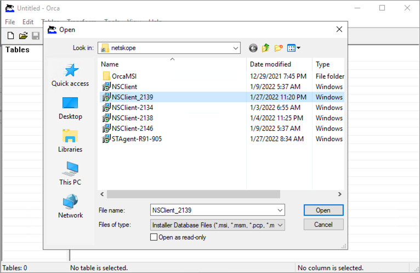Open the Edit menu

tap(28, 22)
